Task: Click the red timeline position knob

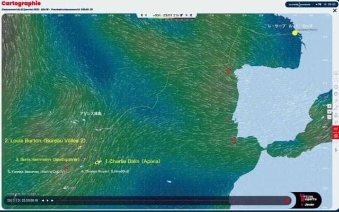Action: (x=287, y=200)
